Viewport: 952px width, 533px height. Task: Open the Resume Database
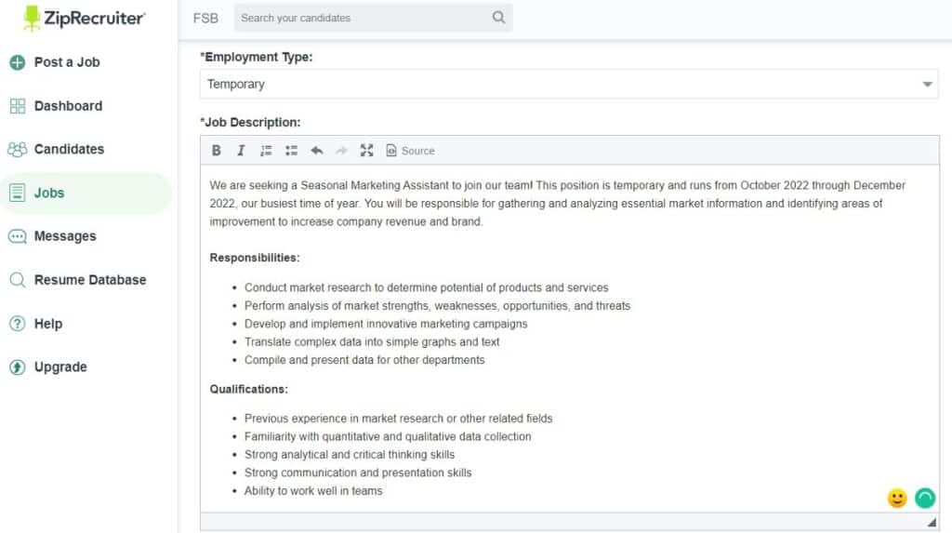(89, 280)
